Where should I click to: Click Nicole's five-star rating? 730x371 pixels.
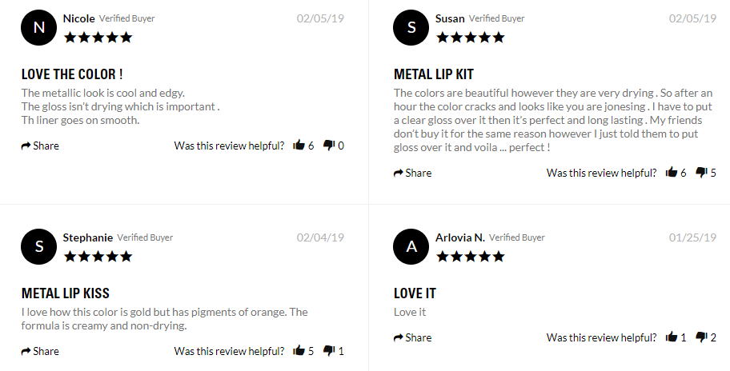(98, 37)
